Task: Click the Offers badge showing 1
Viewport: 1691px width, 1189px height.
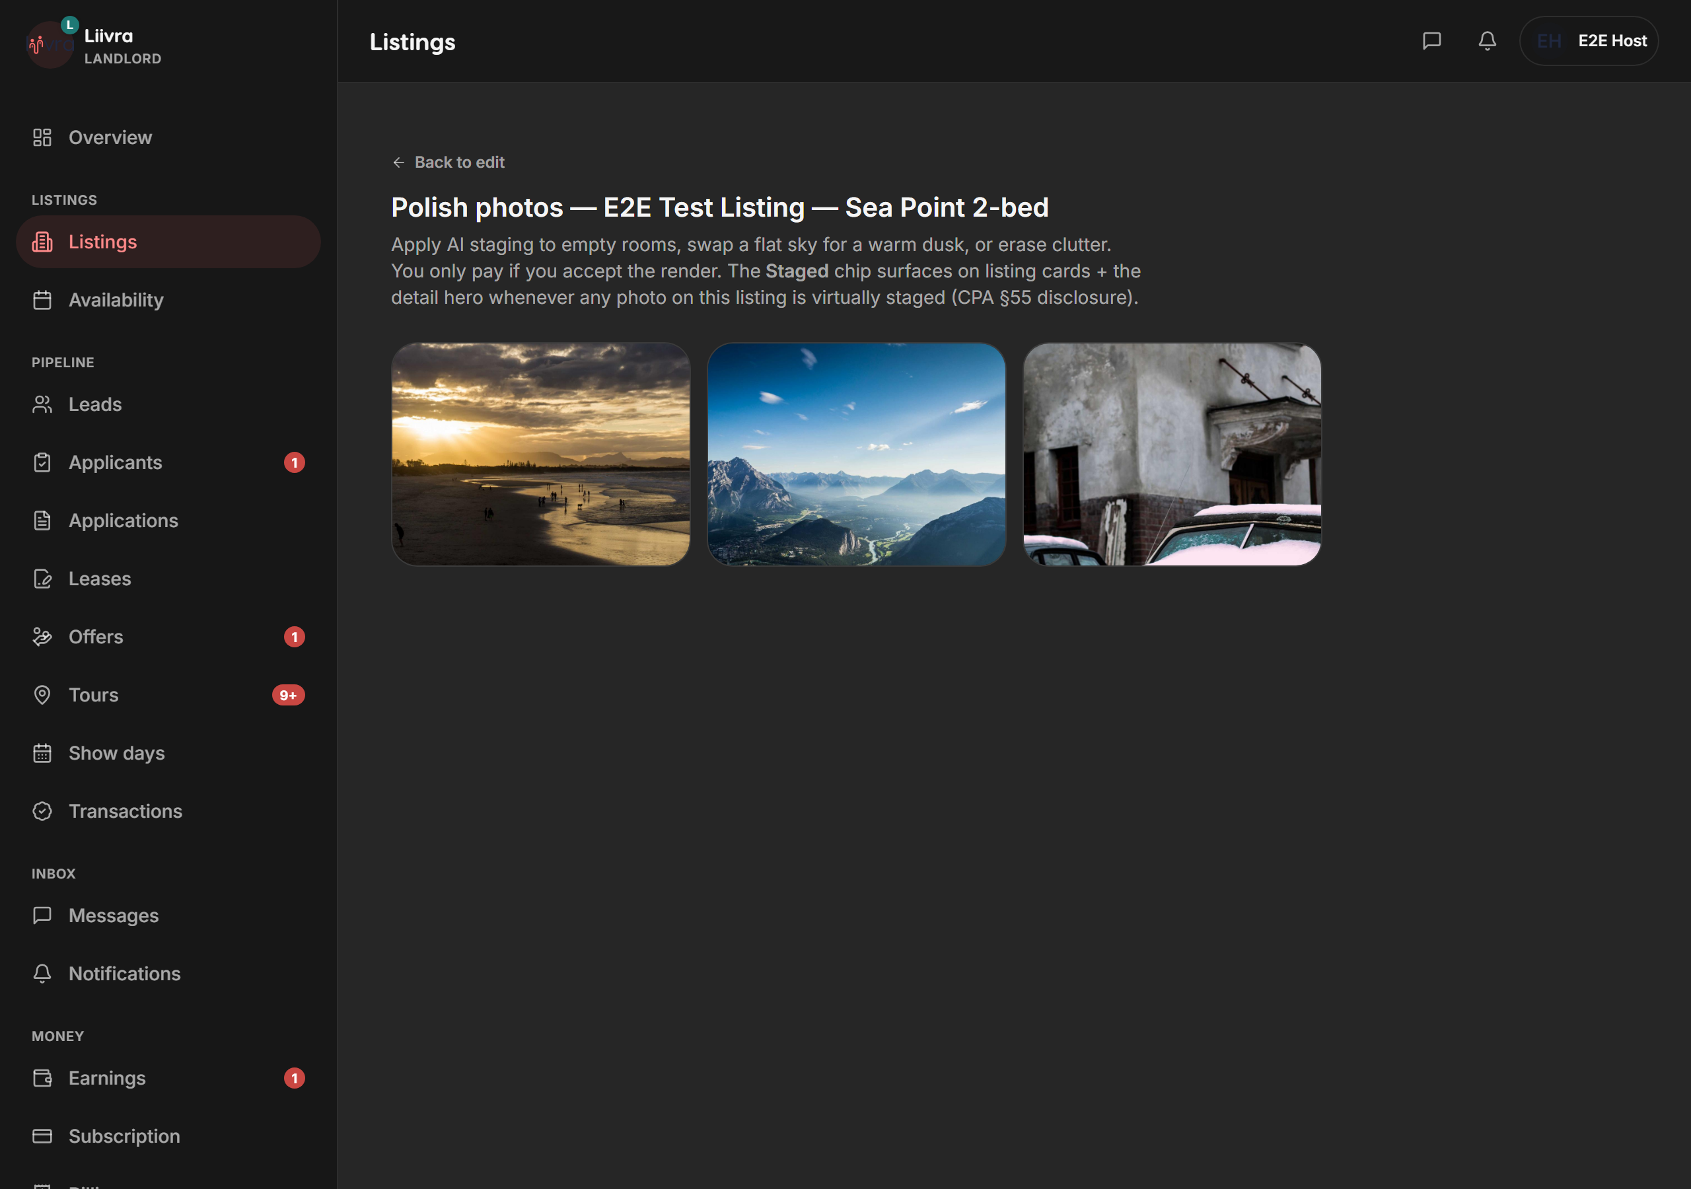Action: [x=294, y=637]
